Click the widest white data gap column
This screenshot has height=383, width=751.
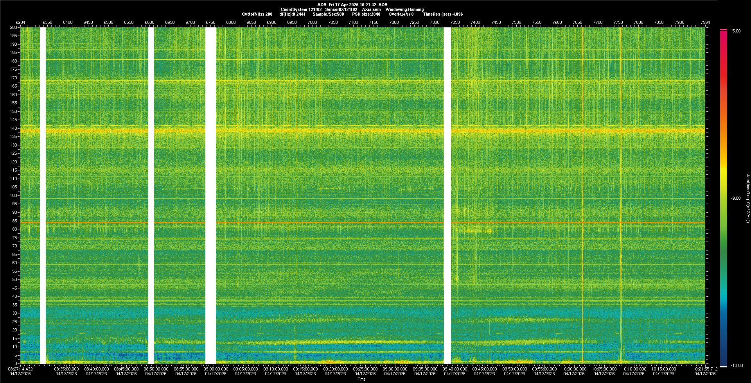click(x=210, y=195)
